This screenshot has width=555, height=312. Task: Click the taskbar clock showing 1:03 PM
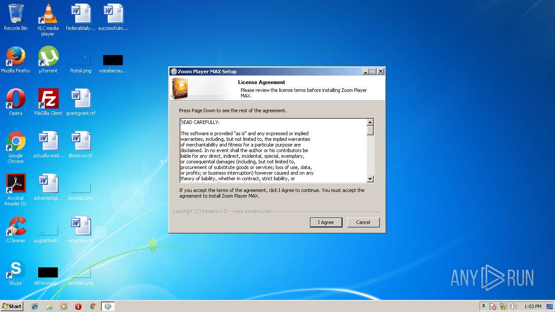click(532, 306)
